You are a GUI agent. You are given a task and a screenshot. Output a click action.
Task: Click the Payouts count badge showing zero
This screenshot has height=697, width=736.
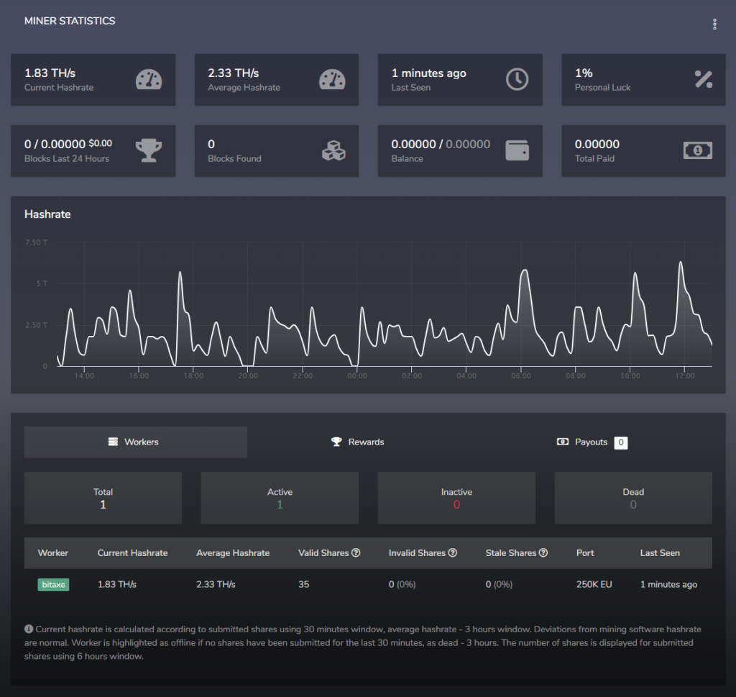pos(621,442)
